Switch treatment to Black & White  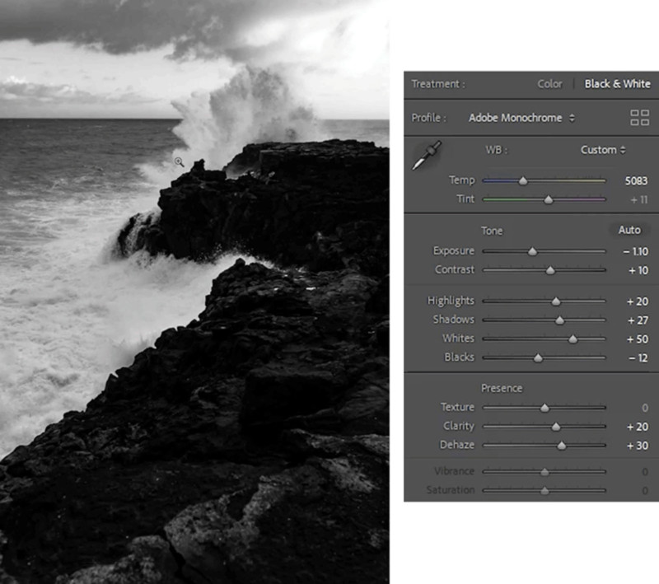coord(617,84)
